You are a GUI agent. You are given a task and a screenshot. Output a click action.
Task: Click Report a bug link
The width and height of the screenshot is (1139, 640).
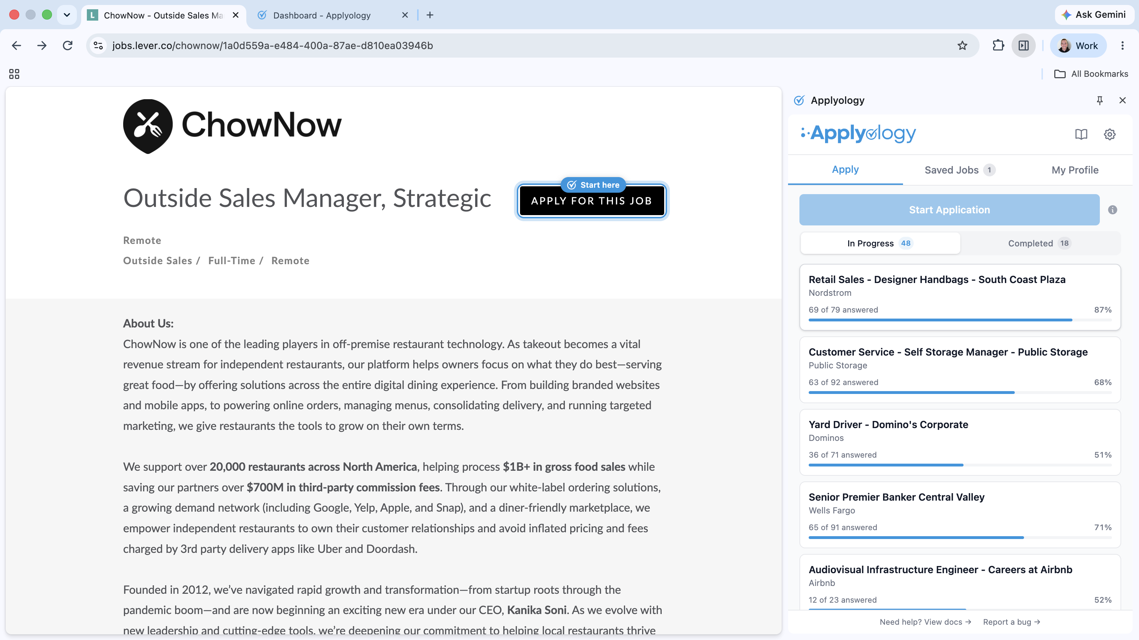click(1012, 622)
